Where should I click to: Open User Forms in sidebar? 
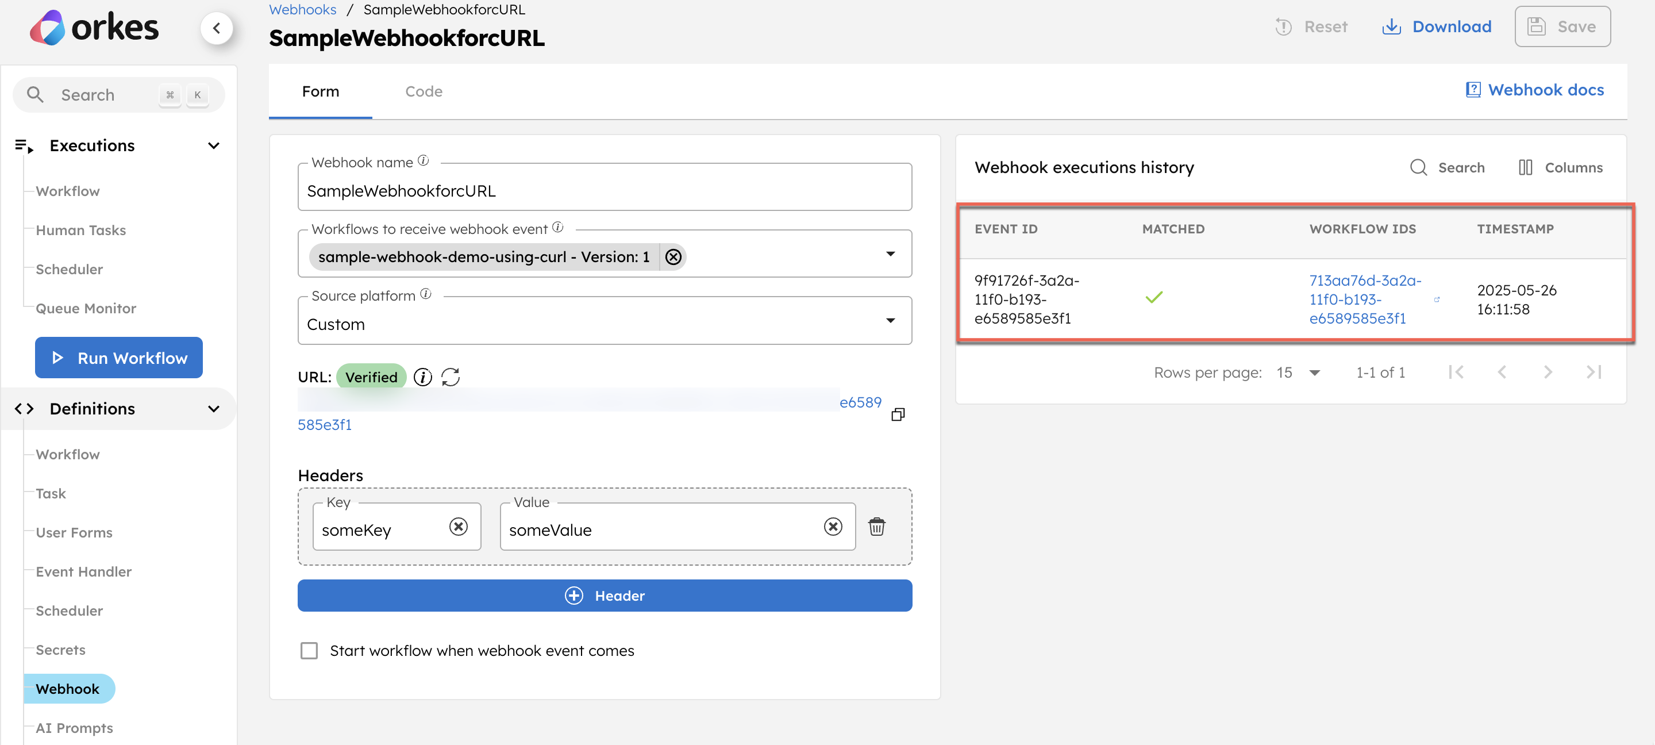point(74,533)
